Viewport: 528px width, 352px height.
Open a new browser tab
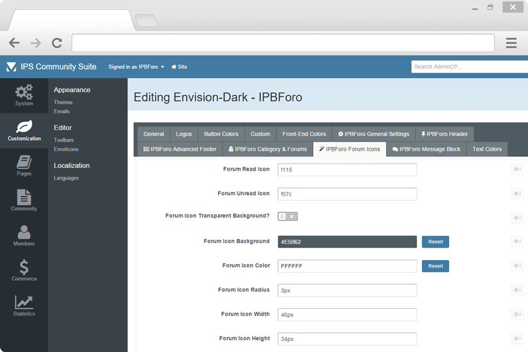146,21
